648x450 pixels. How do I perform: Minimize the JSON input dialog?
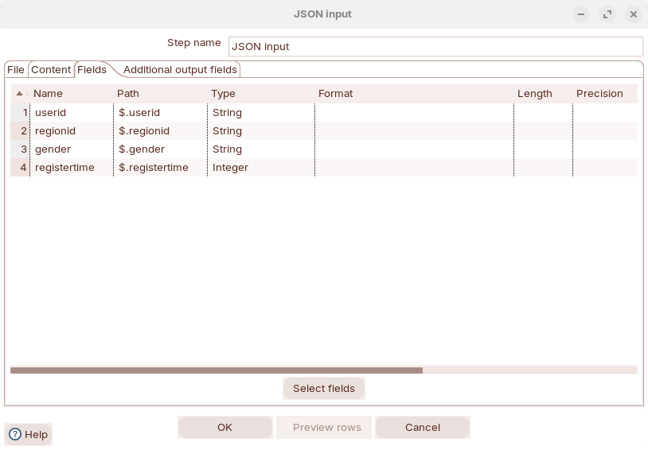[581, 14]
